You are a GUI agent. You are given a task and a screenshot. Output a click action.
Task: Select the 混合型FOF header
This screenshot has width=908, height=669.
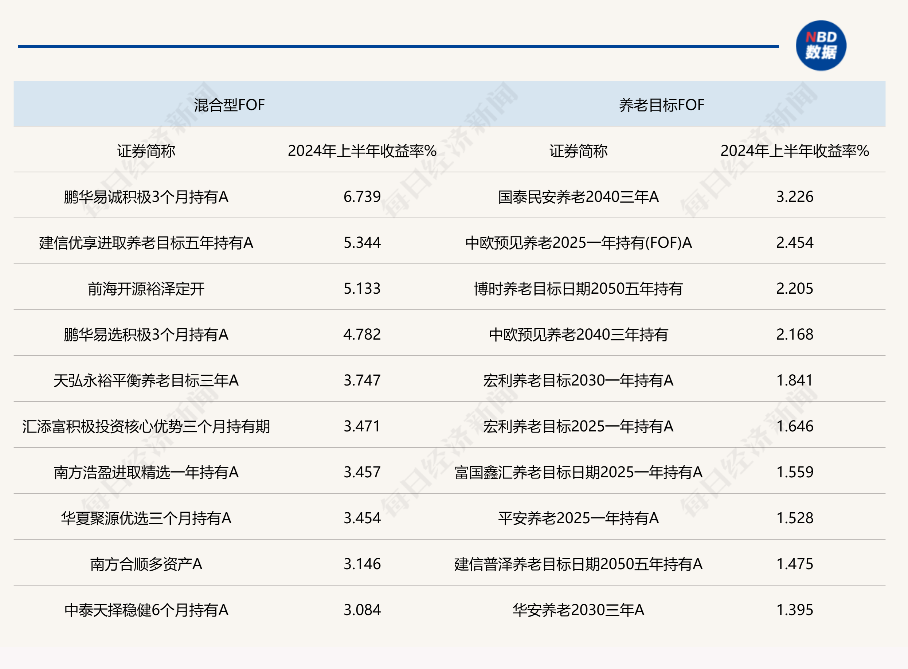click(229, 105)
